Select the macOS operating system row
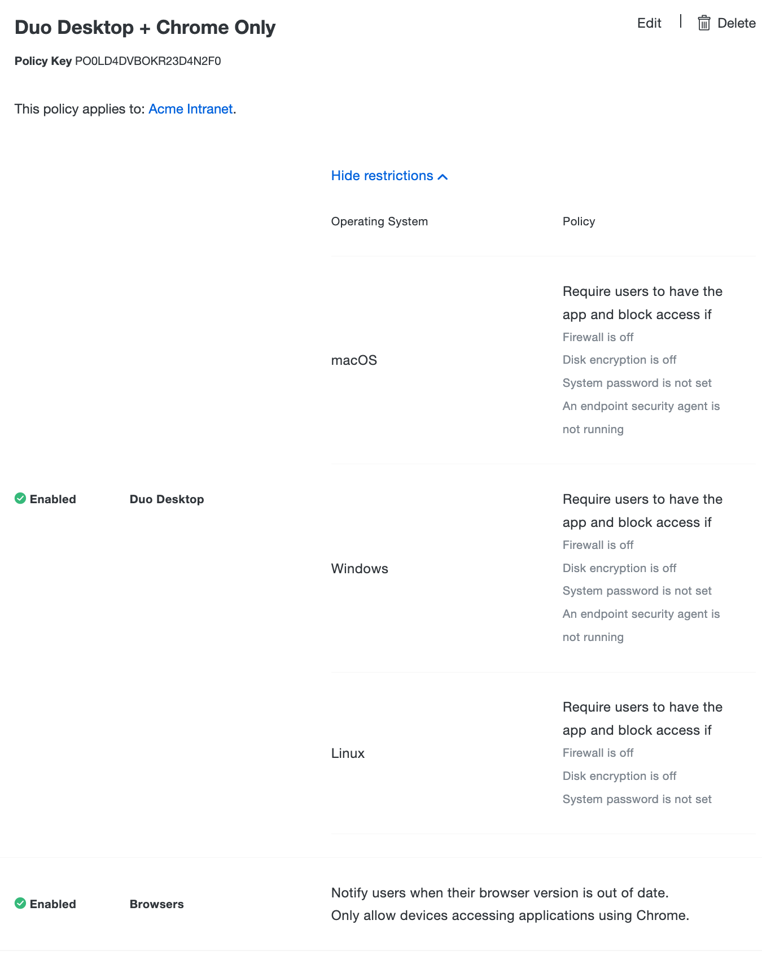762x955 pixels. (x=354, y=360)
